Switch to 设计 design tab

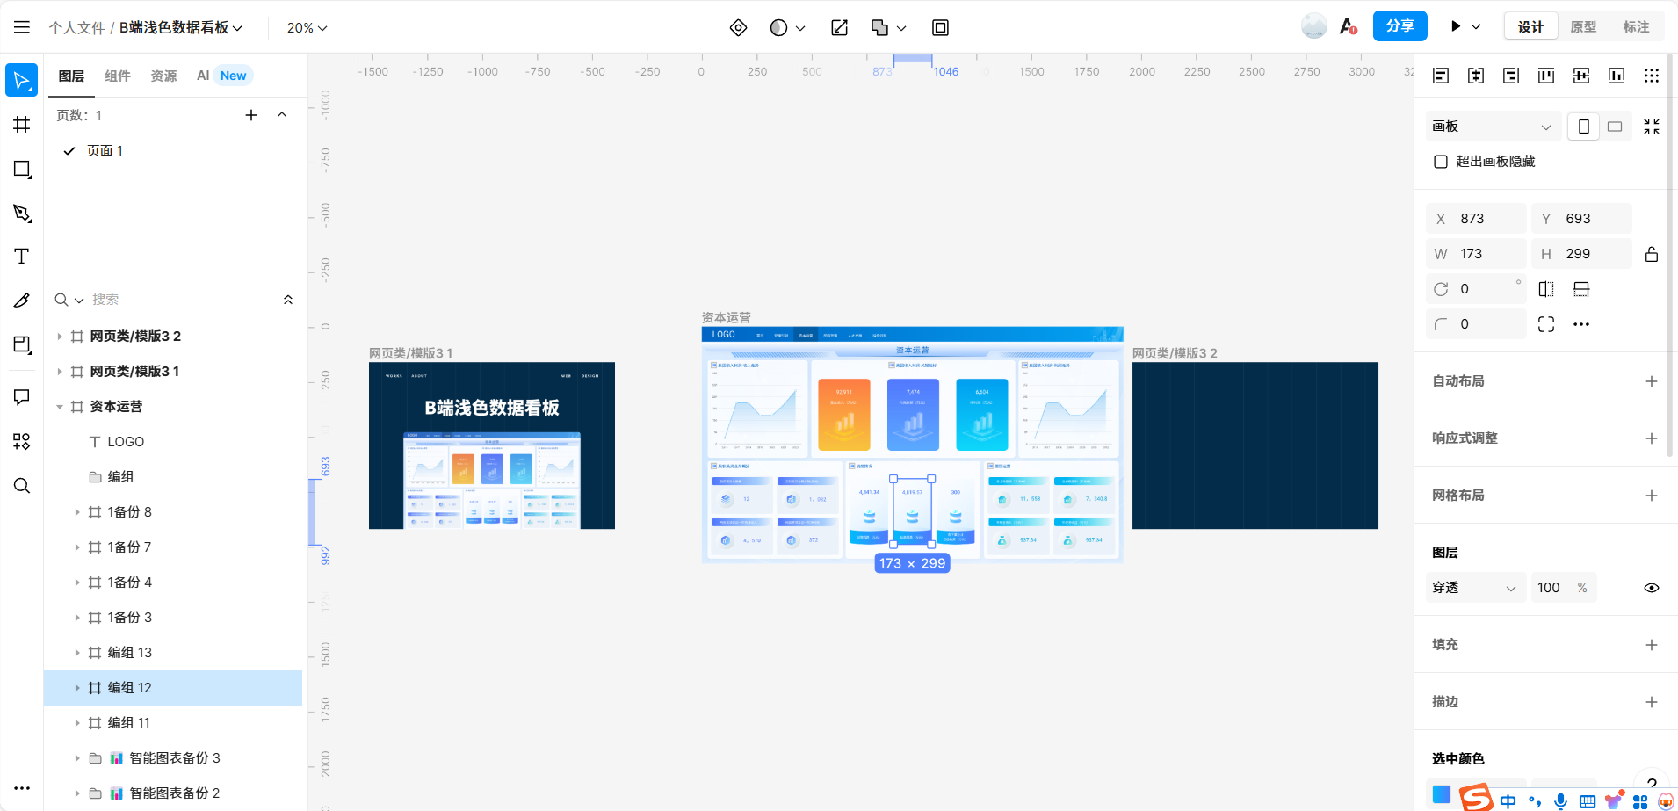(x=1530, y=27)
